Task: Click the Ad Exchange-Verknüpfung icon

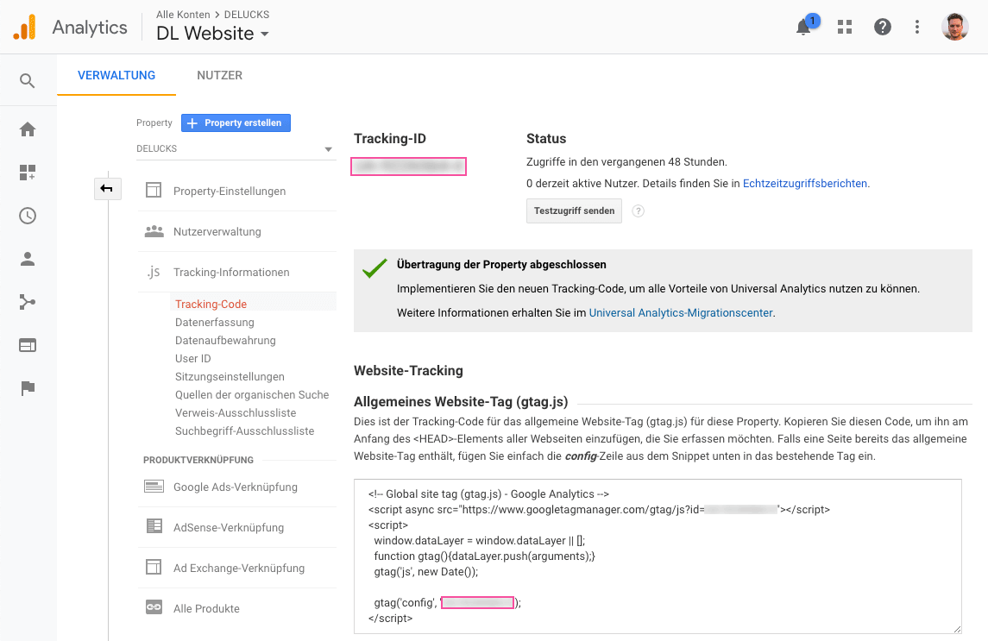Action: (x=154, y=568)
